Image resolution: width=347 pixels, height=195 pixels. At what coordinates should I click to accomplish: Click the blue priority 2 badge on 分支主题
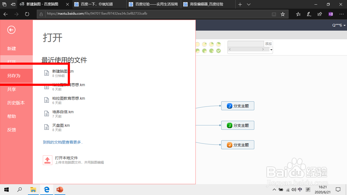click(x=230, y=106)
